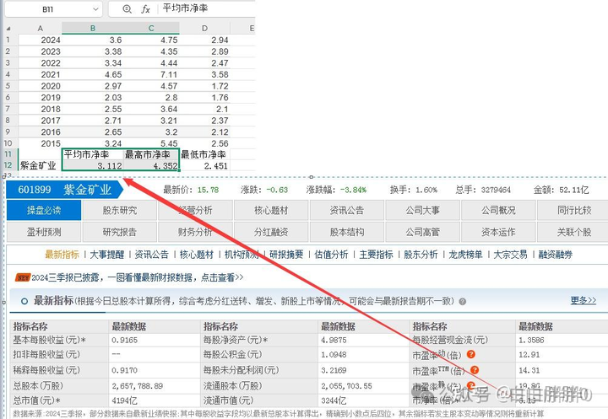The width and height of the screenshot is (608, 419).
Task: Open the 公司概况 tab
Action: [498, 210]
